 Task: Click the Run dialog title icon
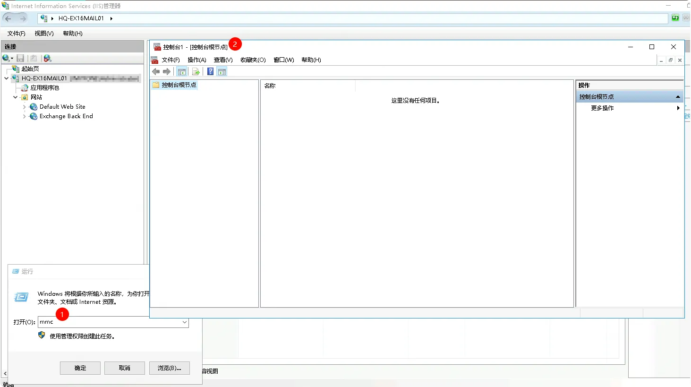(x=16, y=272)
